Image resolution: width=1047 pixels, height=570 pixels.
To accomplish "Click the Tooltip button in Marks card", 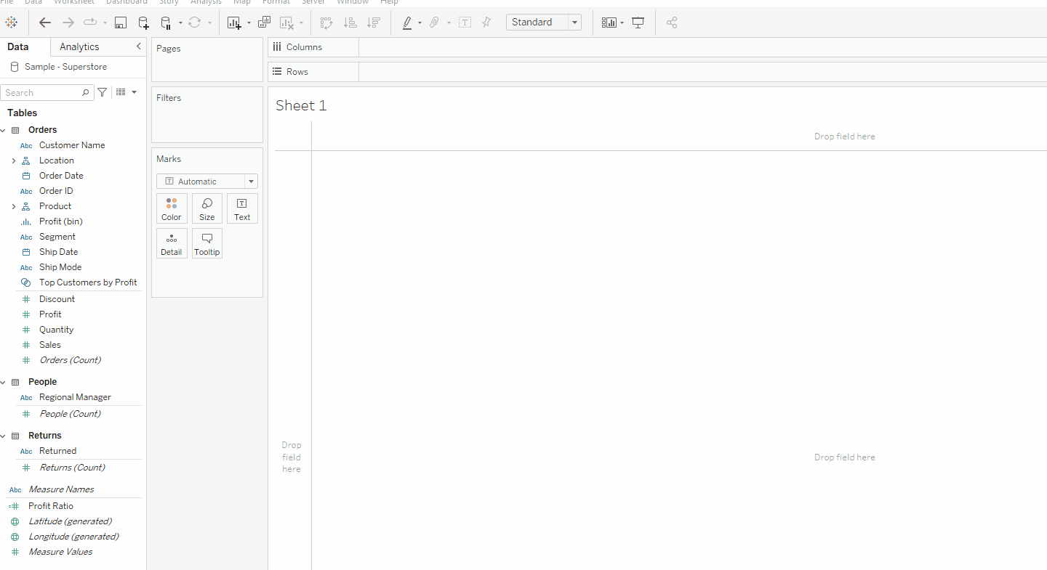I will [207, 244].
